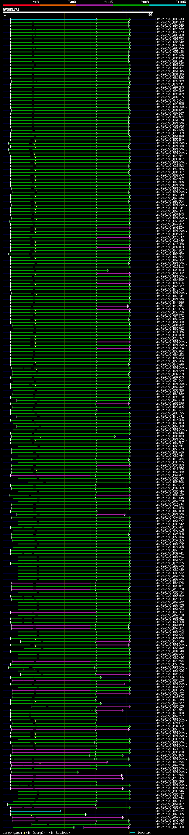The height and width of the screenshot is (835, 189).
Task: Select the UniRef100_B9SYM9 label
Action: click(170, 94)
